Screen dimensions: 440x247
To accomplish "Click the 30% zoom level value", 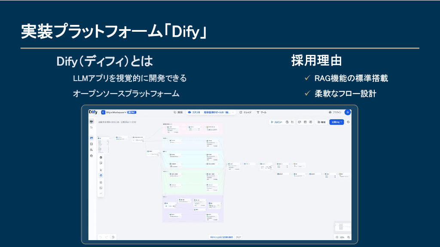I will pos(342,237).
